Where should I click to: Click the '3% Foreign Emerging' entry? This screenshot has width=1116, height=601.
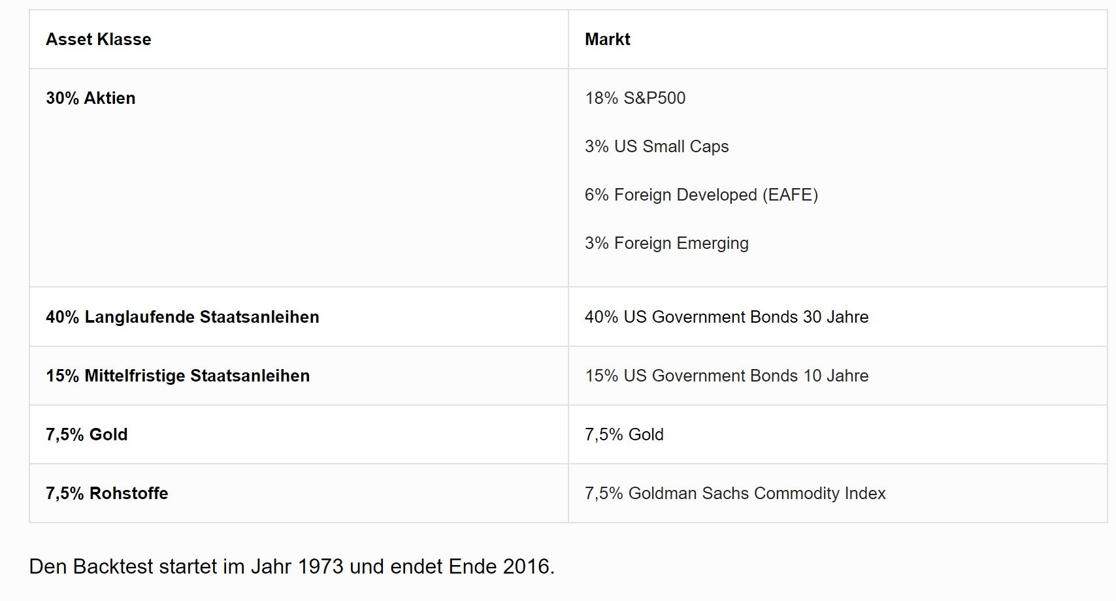click(x=666, y=243)
